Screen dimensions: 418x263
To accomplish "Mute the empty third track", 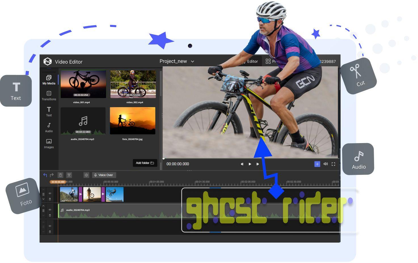I will 50,226.
